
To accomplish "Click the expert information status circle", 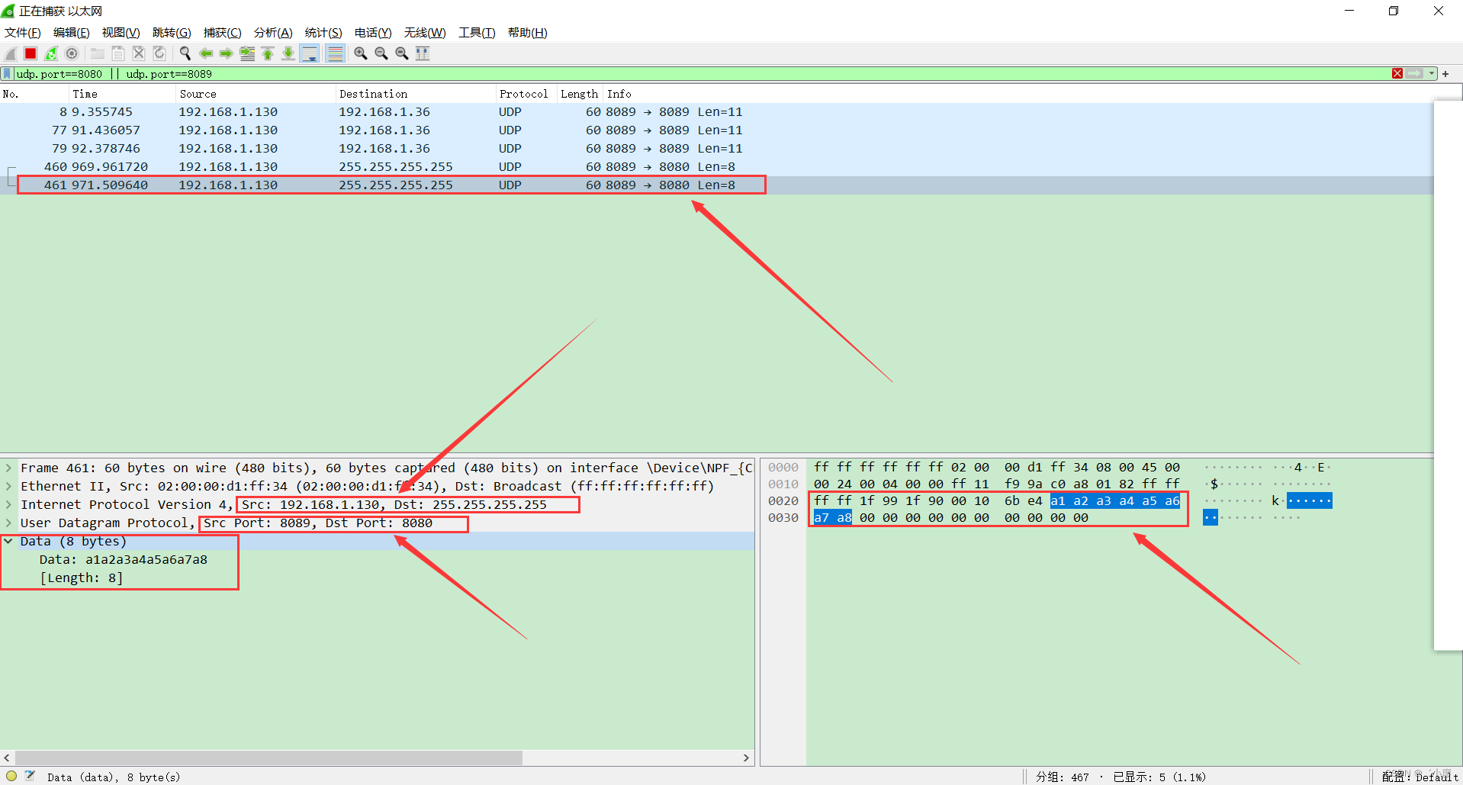I will (11, 776).
